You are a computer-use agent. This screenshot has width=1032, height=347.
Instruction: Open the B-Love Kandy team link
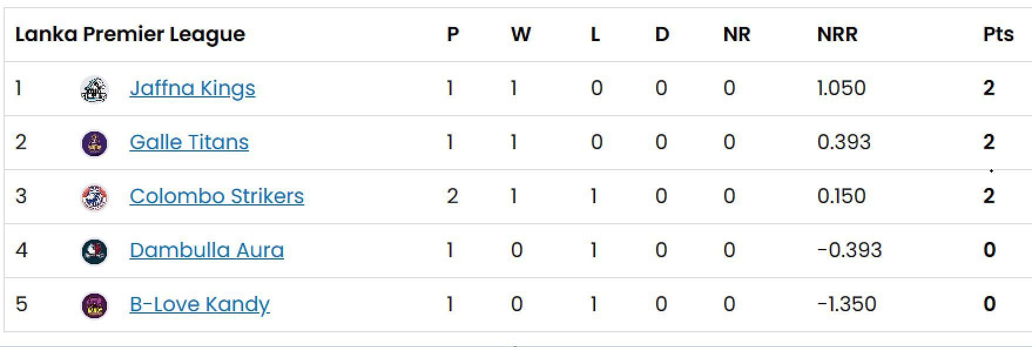[200, 304]
